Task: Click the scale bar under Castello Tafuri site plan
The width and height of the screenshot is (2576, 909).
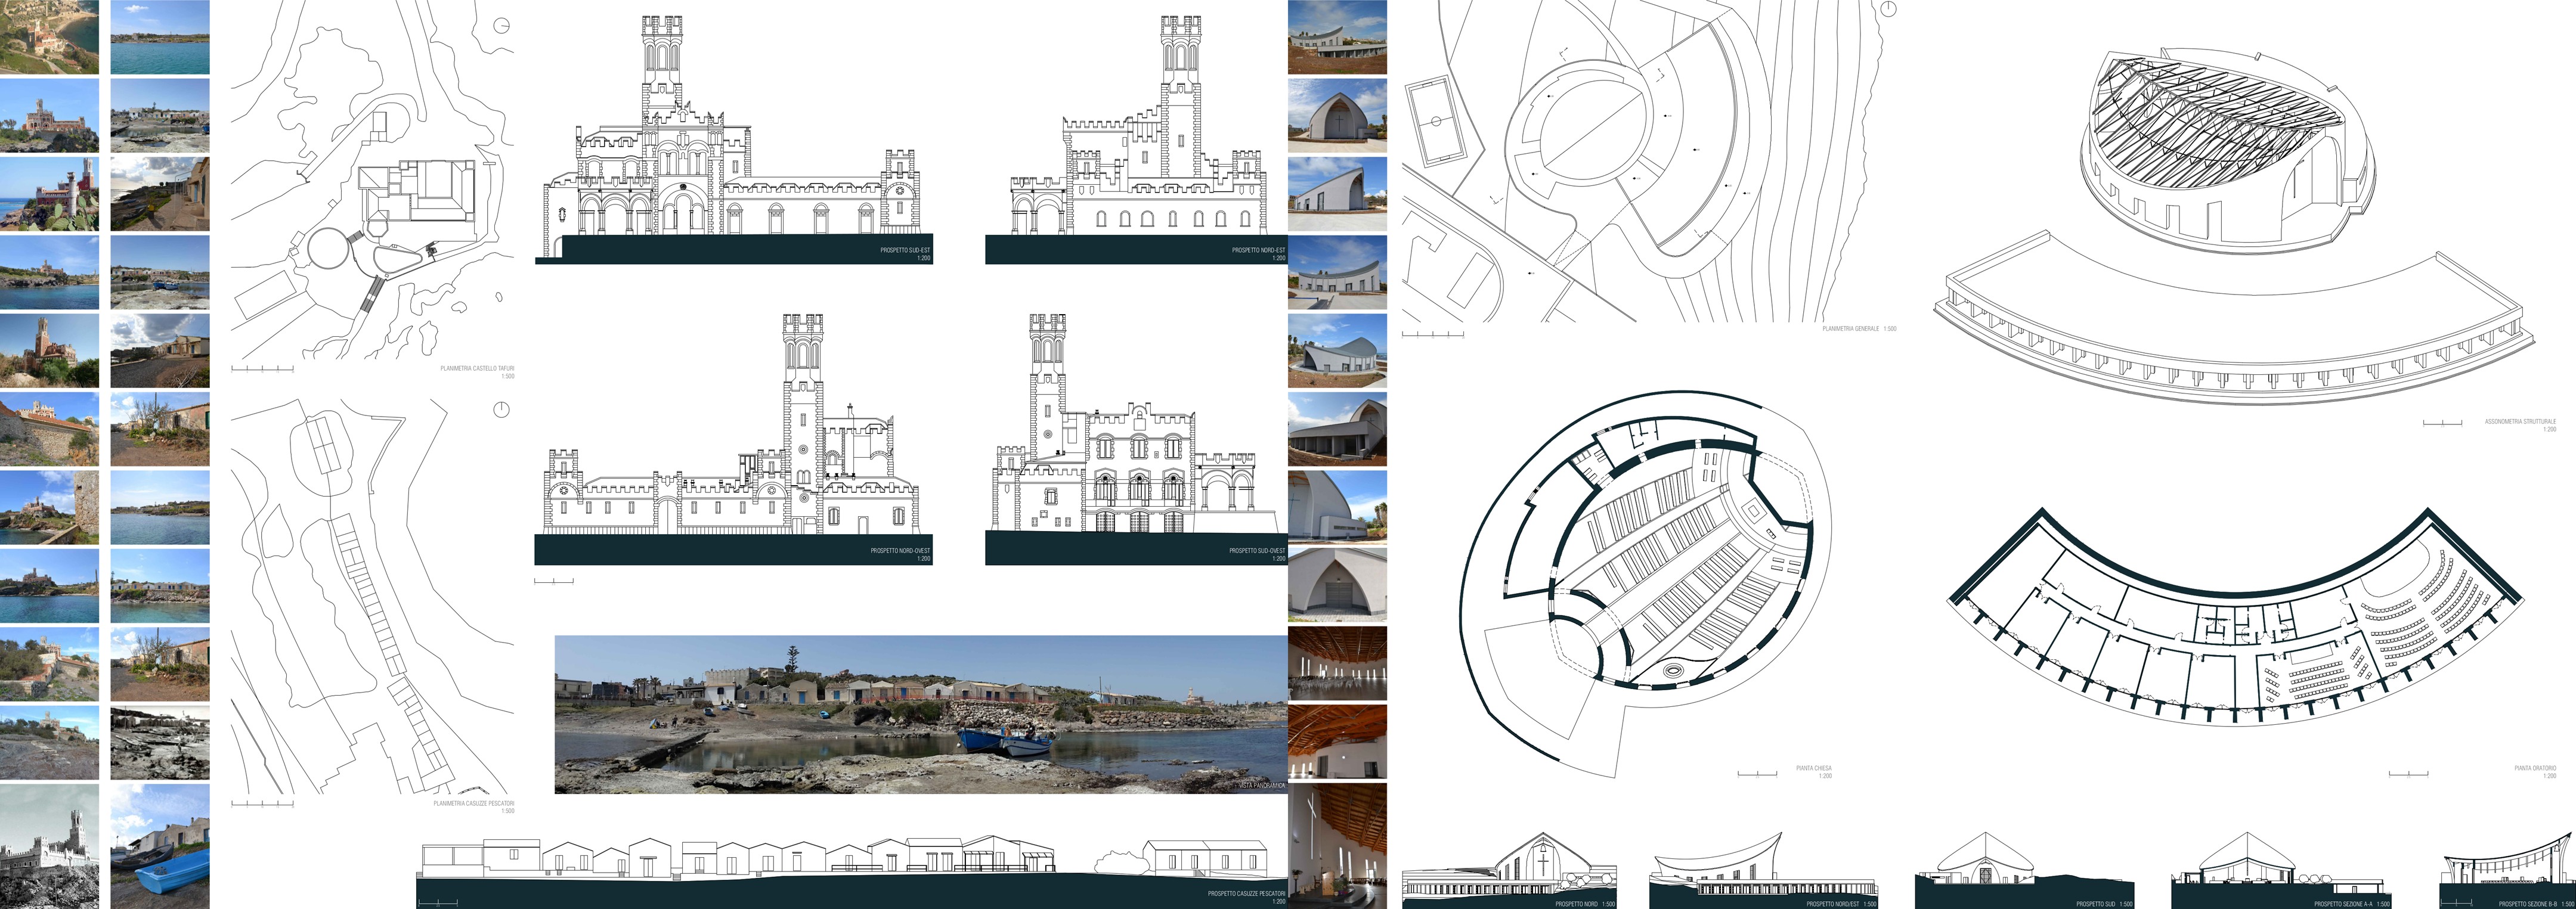Action: tap(262, 369)
